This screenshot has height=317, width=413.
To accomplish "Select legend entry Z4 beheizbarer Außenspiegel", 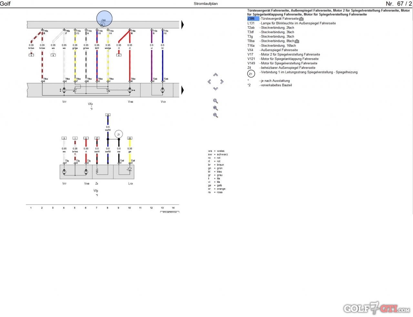I will click(281, 68).
